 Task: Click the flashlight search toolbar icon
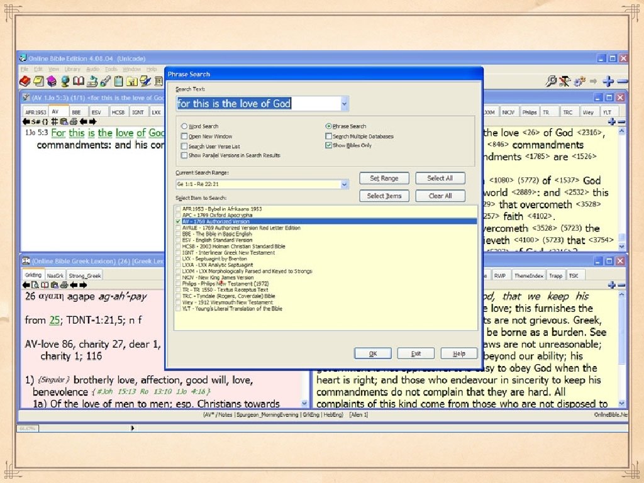[x=105, y=81]
